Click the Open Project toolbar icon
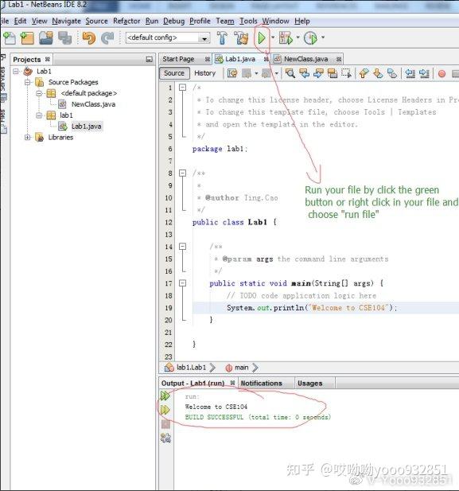The width and height of the screenshot is (459, 491). tap(46, 38)
